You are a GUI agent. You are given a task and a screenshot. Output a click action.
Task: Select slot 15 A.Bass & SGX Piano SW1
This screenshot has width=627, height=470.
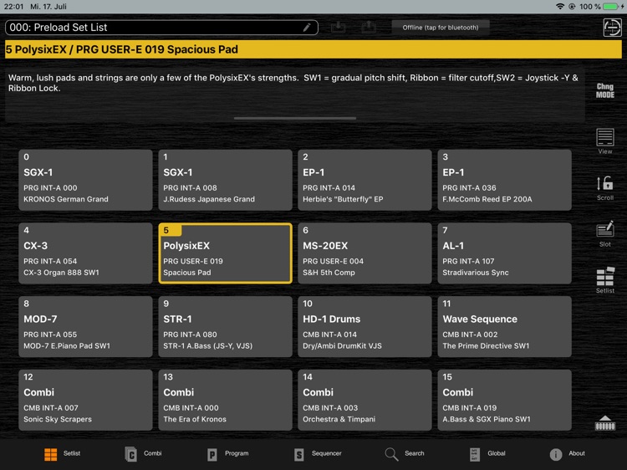click(504, 400)
